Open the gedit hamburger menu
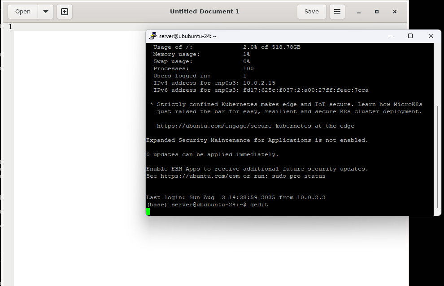This screenshot has width=444, height=286. click(x=337, y=12)
